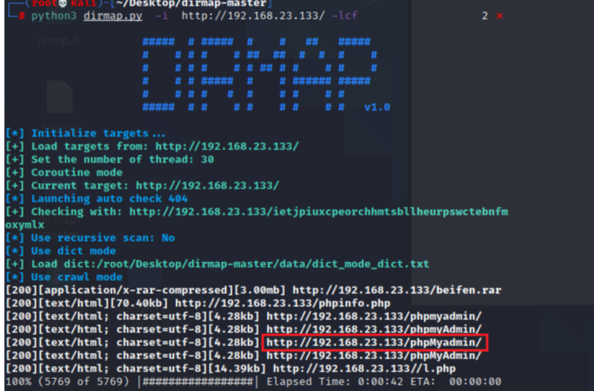
Task: Click the scan progress bar of hashes
Action: click(x=197, y=381)
